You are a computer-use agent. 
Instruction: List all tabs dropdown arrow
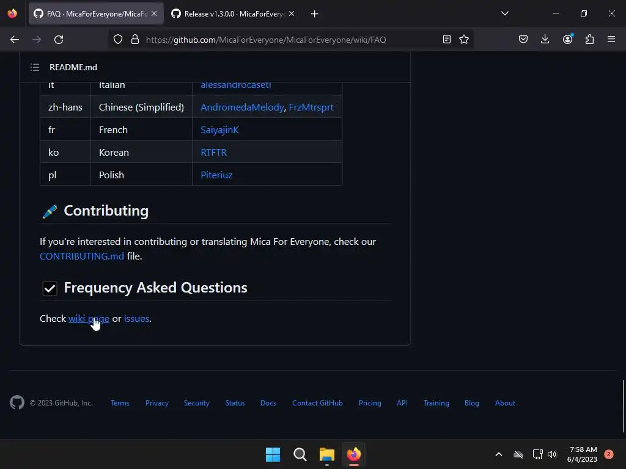504,13
